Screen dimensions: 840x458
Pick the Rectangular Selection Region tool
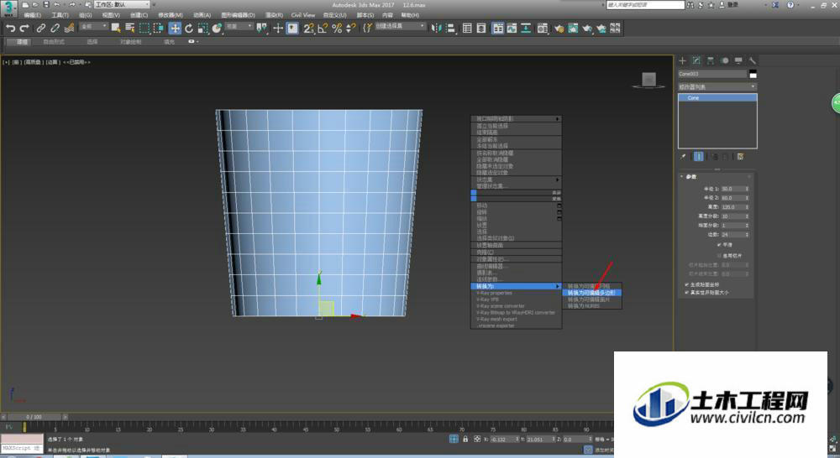point(144,29)
